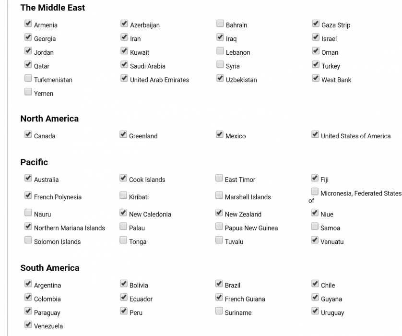This screenshot has height=336, width=402.
Task: Check the Nauru checkbox
Action: (x=28, y=213)
